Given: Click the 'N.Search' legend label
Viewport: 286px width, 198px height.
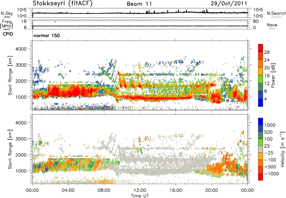Looking at the screenshot, I should point(276,13).
